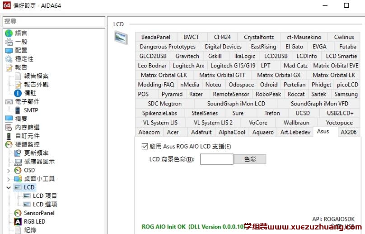Switch to the Dangerous Prototypes tab
Viewport: 365px width, 234px height.
click(x=168, y=47)
